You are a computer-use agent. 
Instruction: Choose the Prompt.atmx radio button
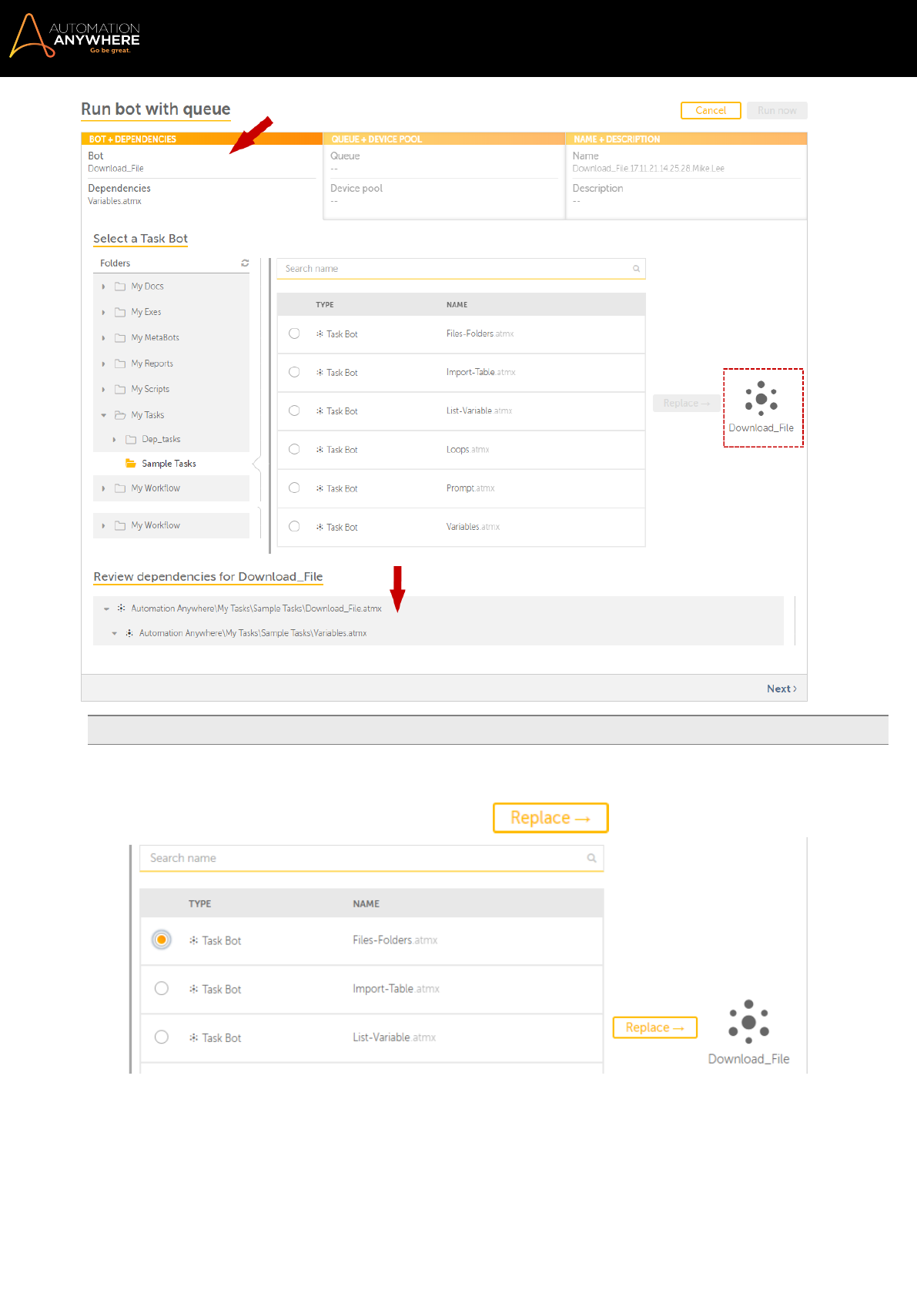tap(294, 488)
